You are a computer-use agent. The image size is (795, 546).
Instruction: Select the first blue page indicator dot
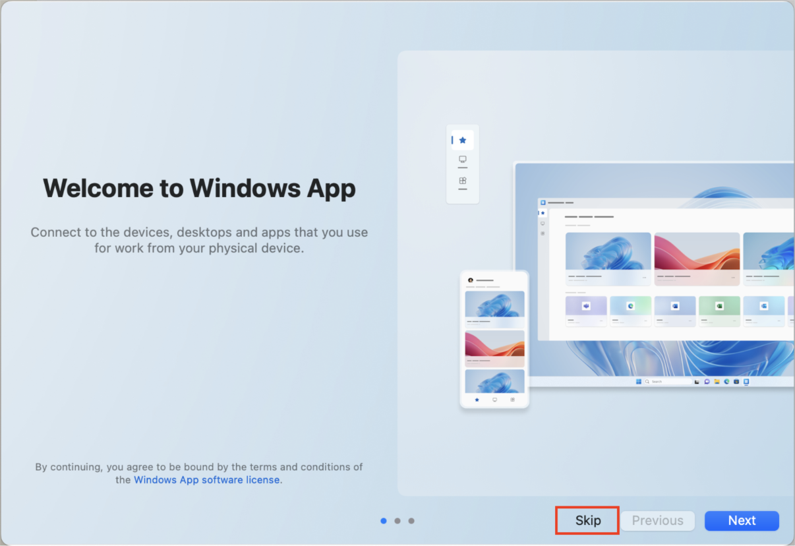tap(384, 521)
